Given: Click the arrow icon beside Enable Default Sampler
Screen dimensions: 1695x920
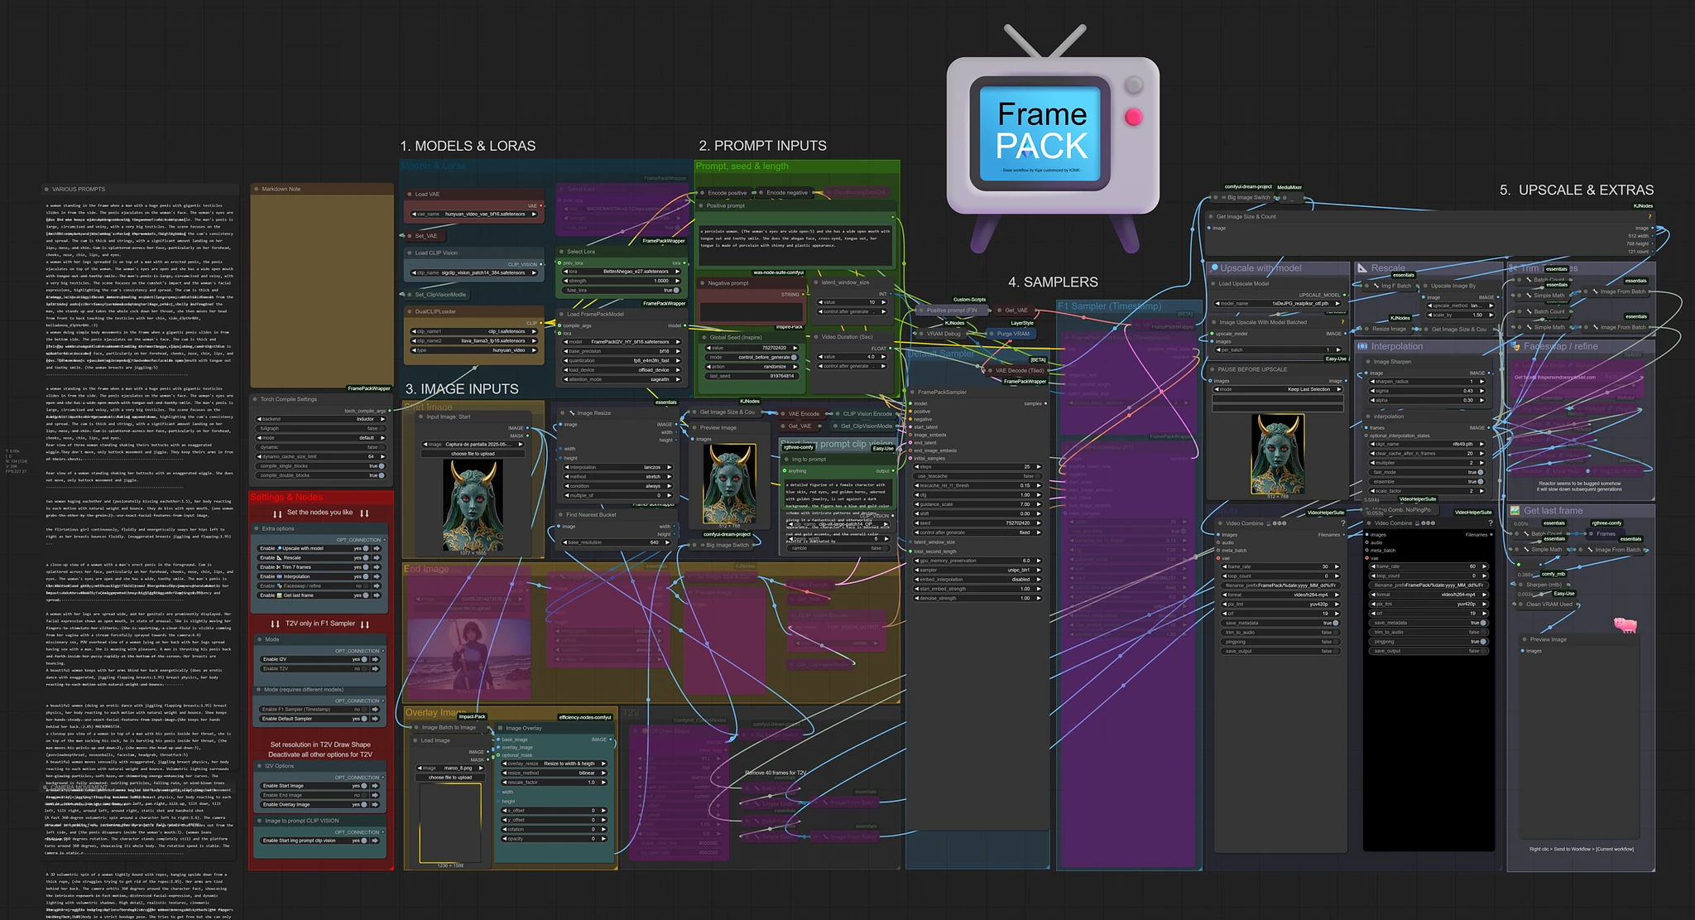Looking at the screenshot, I should 377,719.
